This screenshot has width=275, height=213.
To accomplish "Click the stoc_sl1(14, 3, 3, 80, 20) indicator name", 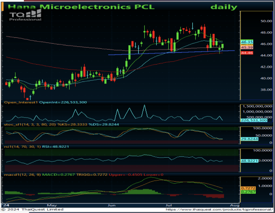I will 30,124.
